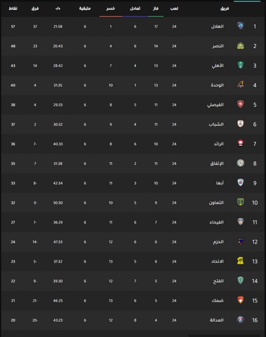Sort by the نقاط points column
Image resolution: width=266 pixels, height=337 pixels.
[13, 8]
